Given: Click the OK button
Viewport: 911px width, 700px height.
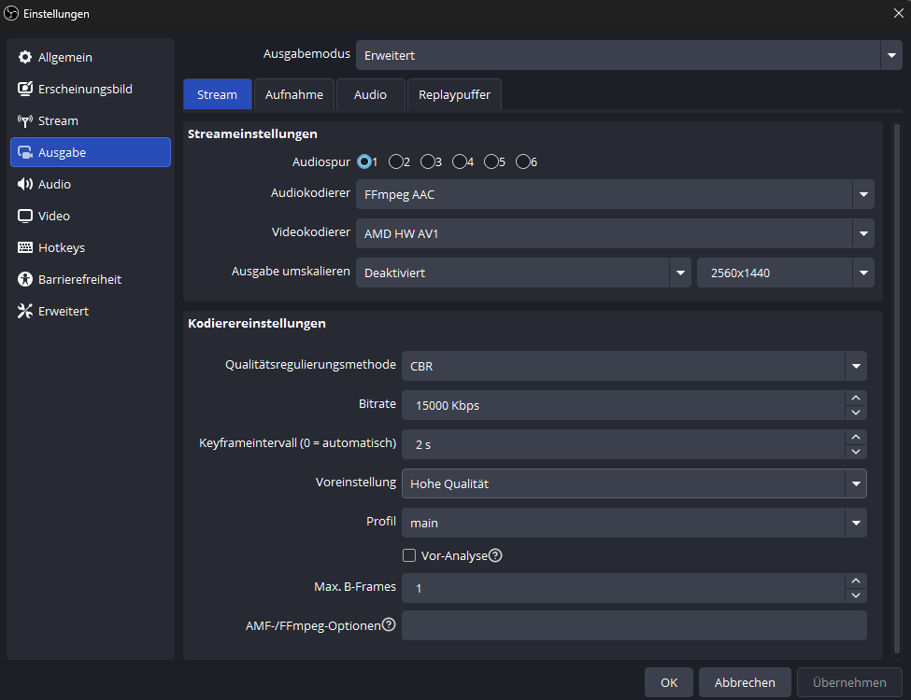Looking at the screenshot, I should pyautogui.click(x=669, y=682).
